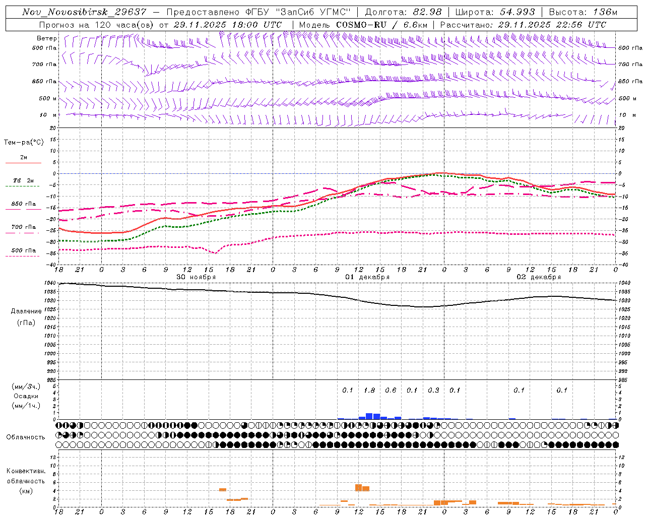645x516 pixels.
Task: Click the forecast length Прогноз на 120 часа(ов)
Action: (97, 25)
